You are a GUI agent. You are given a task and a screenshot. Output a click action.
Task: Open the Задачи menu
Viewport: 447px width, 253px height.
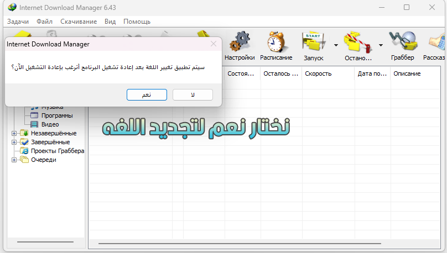18,22
